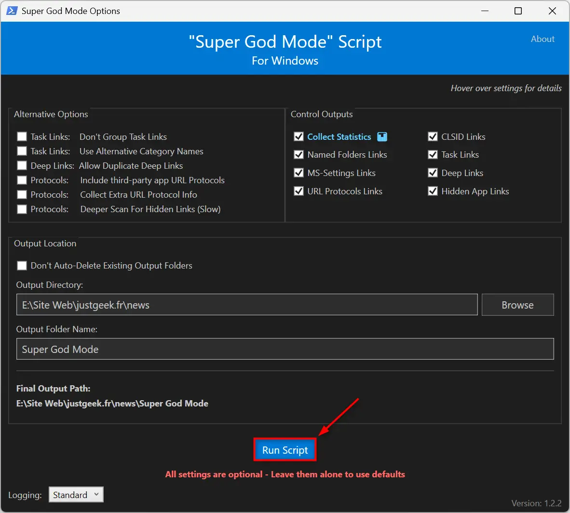Minimize the Super God Mode Options window
Viewport: 570px width, 513px height.
485,11
